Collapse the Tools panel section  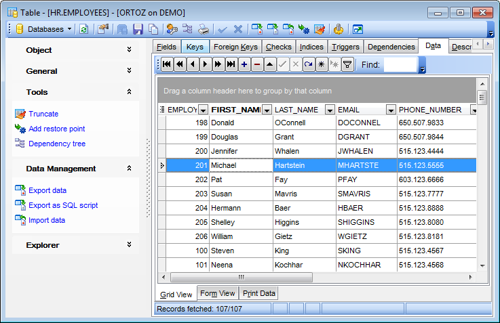[129, 92]
